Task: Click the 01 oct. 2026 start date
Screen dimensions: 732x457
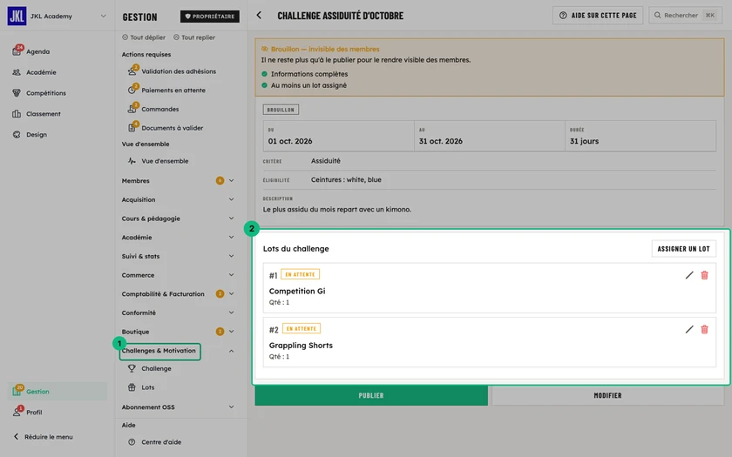Action: [x=290, y=141]
